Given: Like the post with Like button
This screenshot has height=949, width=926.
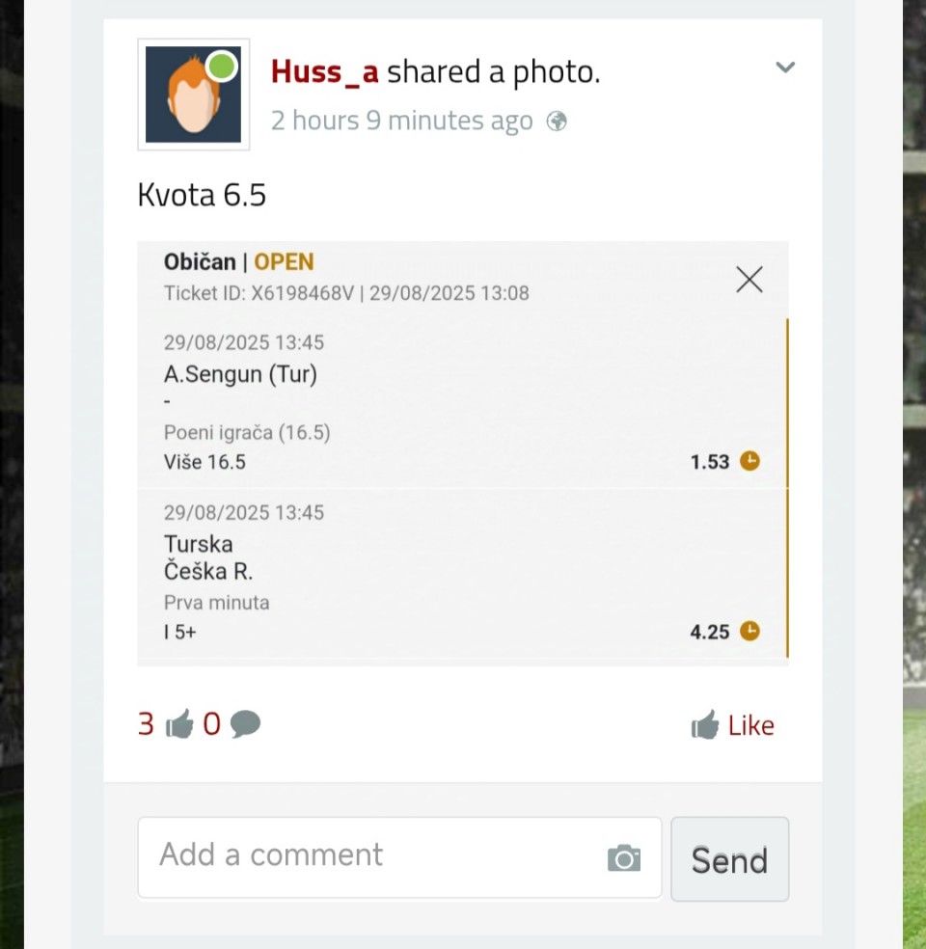Looking at the screenshot, I should [x=732, y=725].
